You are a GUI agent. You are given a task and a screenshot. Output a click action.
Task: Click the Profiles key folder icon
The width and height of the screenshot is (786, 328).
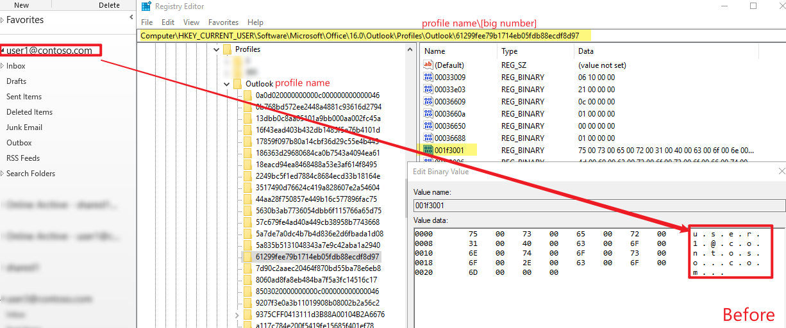(228, 49)
